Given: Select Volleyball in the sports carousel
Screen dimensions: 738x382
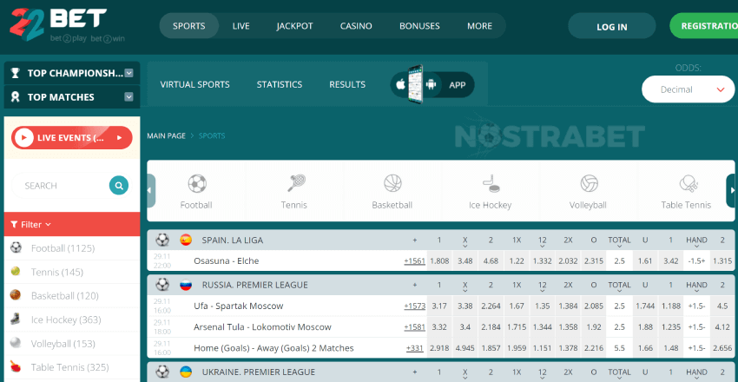Looking at the screenshot, I should point(588,192).
